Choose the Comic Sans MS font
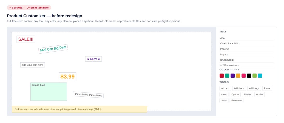The height and width of the screenshot is (123, 284). pos(246,44)
